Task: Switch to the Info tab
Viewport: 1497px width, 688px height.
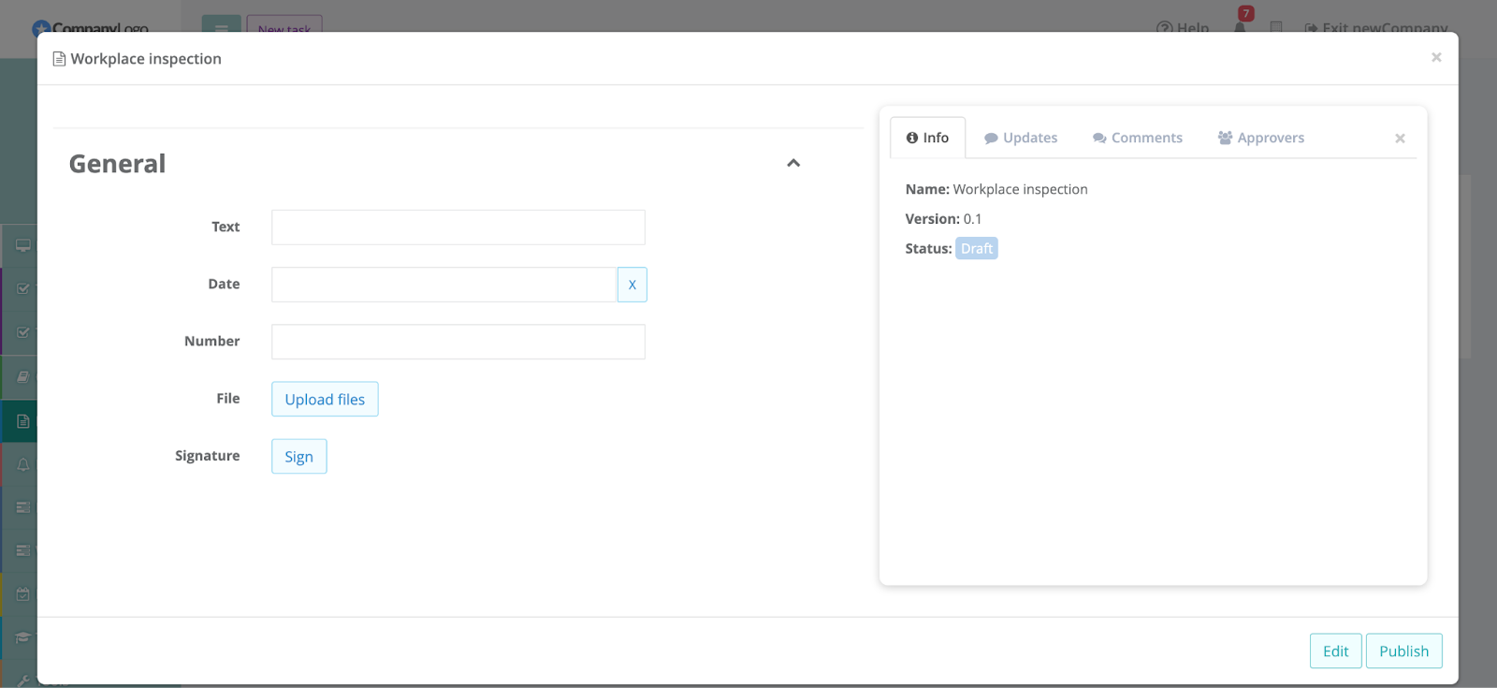Action: click(927, 138)
